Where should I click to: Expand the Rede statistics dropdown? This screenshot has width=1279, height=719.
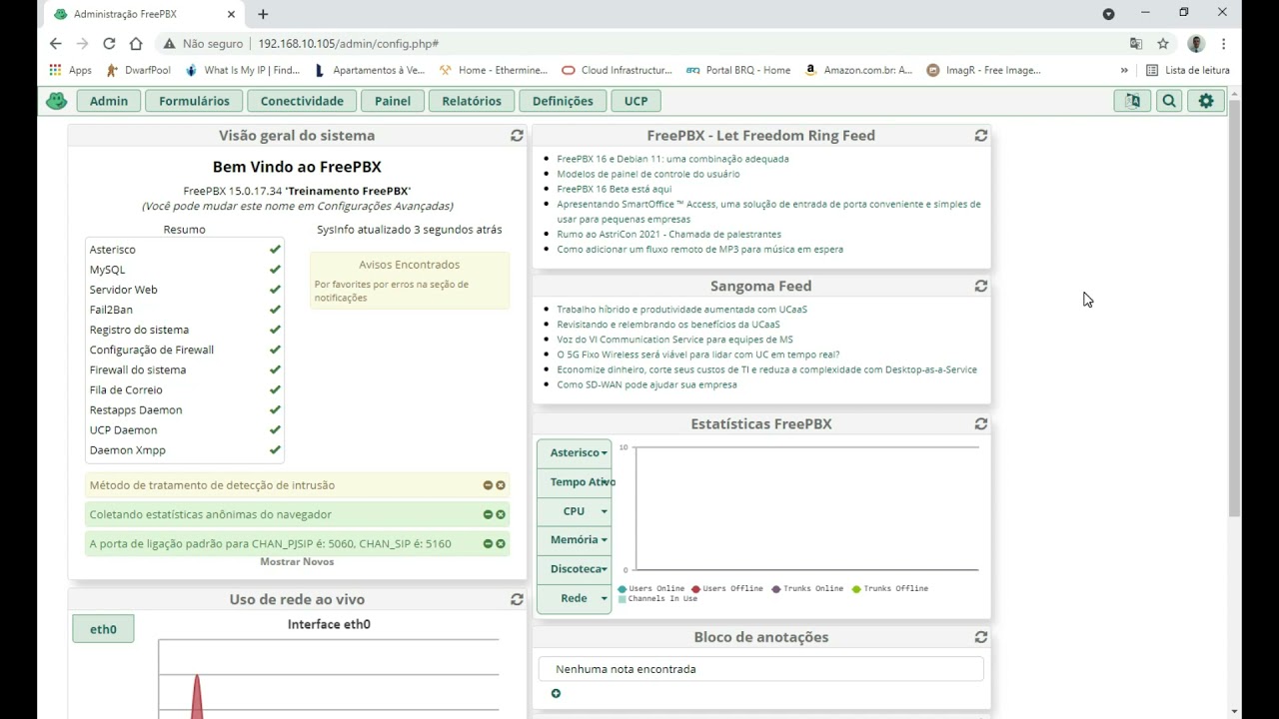[x=575, y=598]
